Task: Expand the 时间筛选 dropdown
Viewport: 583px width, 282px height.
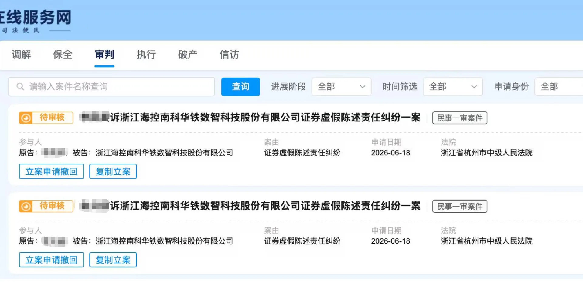Action: click(x=453, y=87)
